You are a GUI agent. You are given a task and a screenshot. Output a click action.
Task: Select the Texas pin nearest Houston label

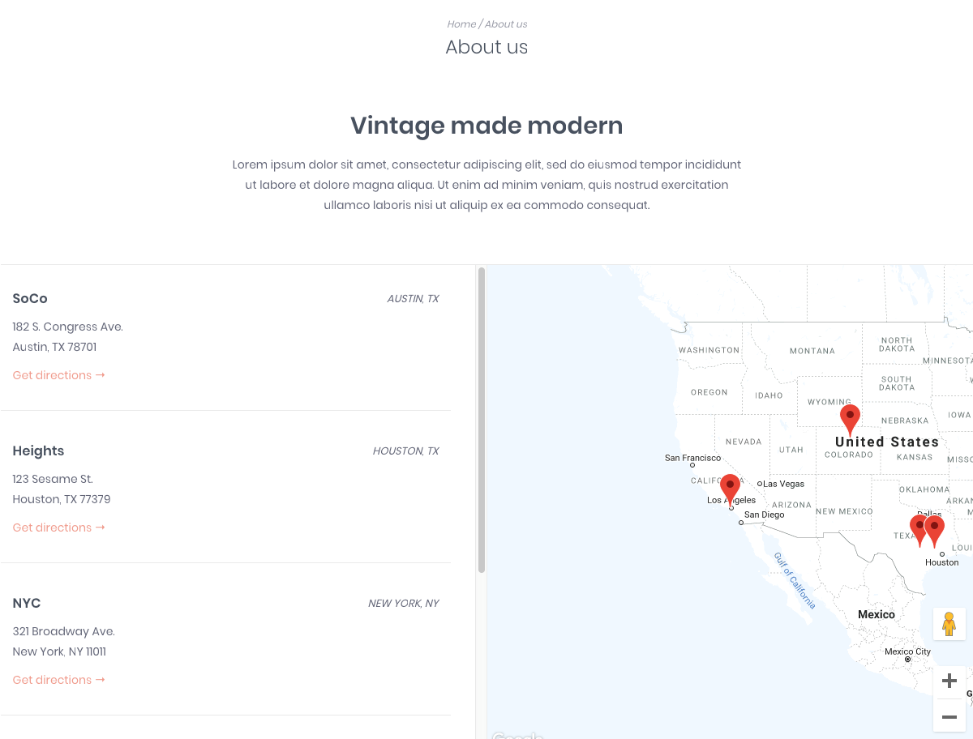tap(936, 529)
